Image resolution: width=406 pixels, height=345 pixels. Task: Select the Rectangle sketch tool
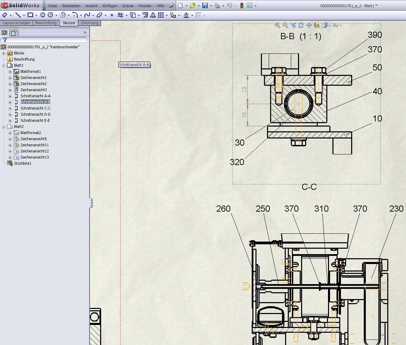30,15
